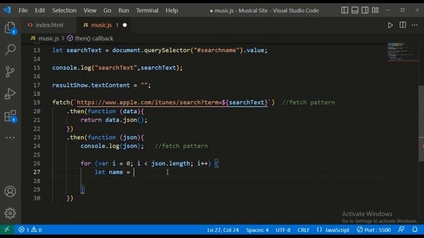This screenshot has height=238, width=424.
Task: Click 'console.log(json);' on line 24
Action: (112, 146)
